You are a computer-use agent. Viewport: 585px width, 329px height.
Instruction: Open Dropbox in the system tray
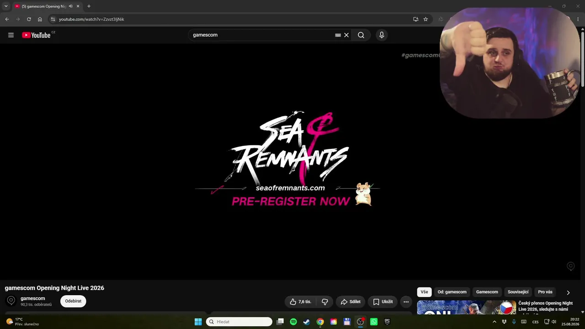504,322
